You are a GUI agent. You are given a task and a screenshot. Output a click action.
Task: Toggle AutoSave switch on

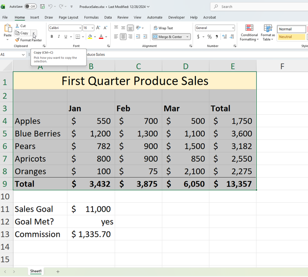[31, 7]
